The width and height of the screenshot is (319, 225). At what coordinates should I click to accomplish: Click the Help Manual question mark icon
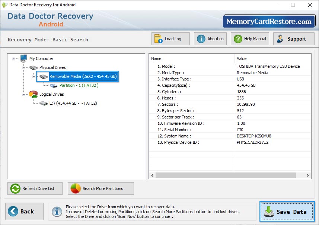238,39
